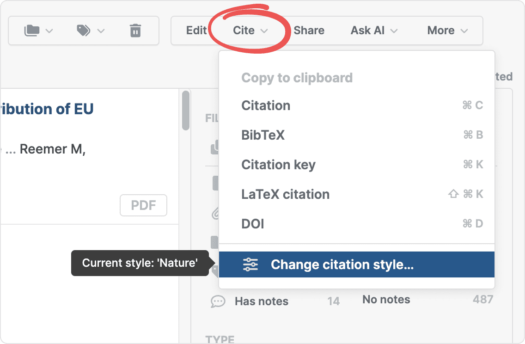The width and height of the screenshot is (525, 344).
Task: Select BibTeX from the Cite menu
Action: point(263,135)
